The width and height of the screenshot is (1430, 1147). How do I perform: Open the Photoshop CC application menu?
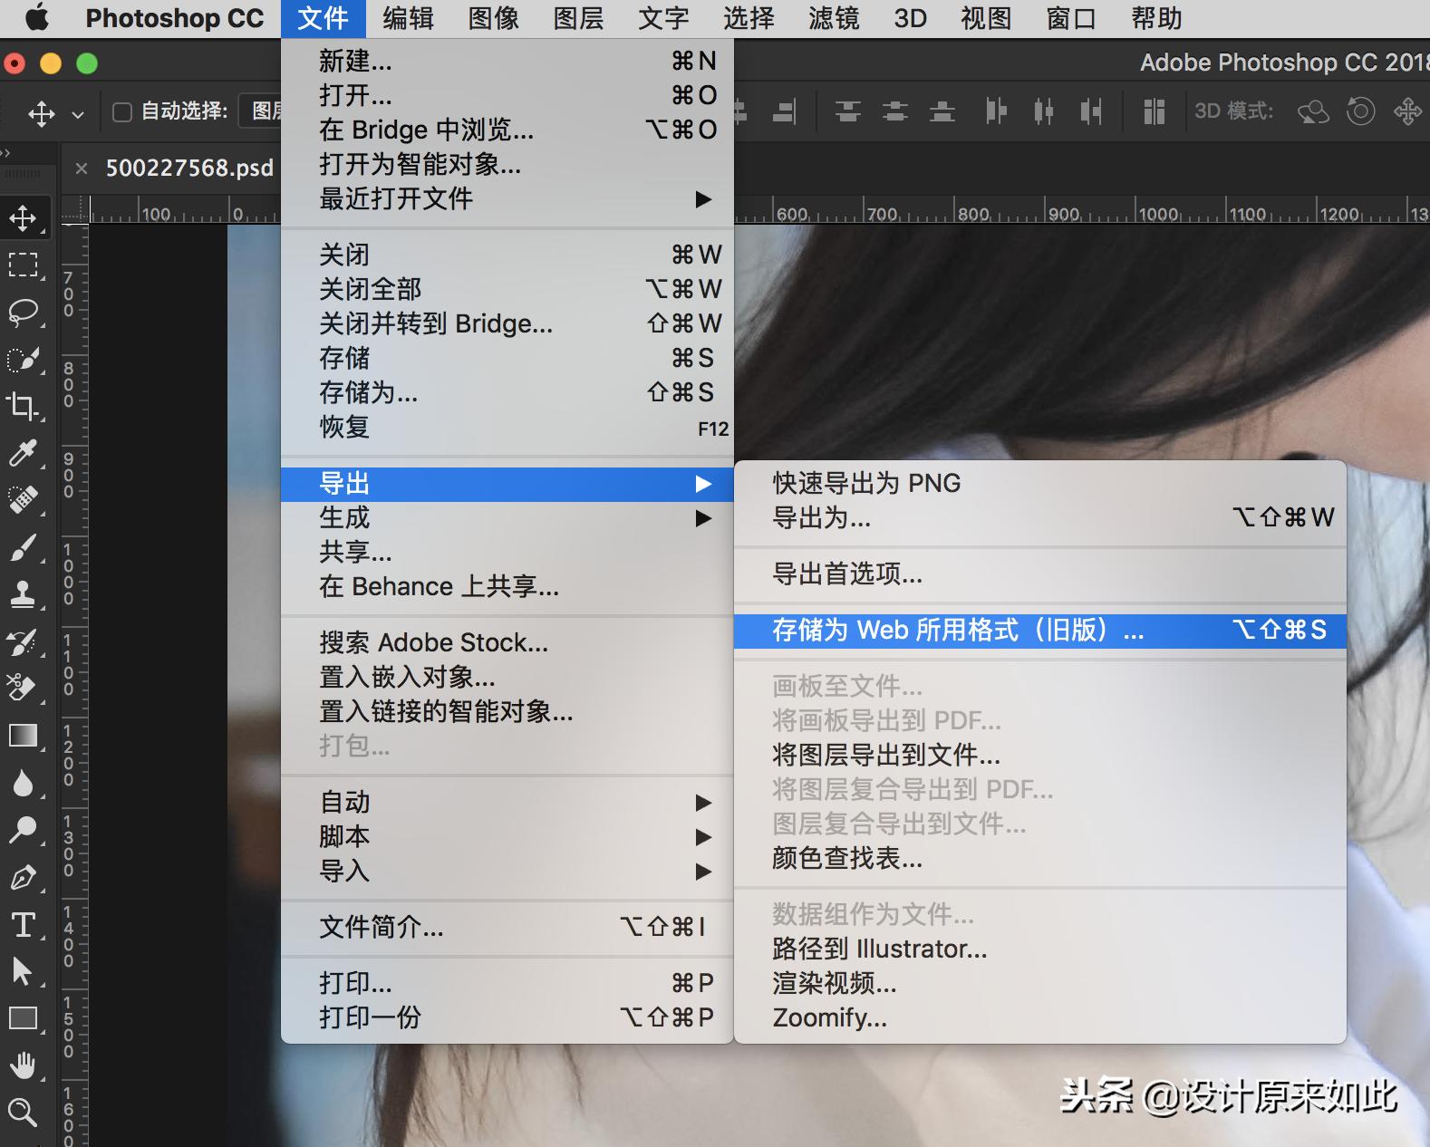click(x=175, y=18)
